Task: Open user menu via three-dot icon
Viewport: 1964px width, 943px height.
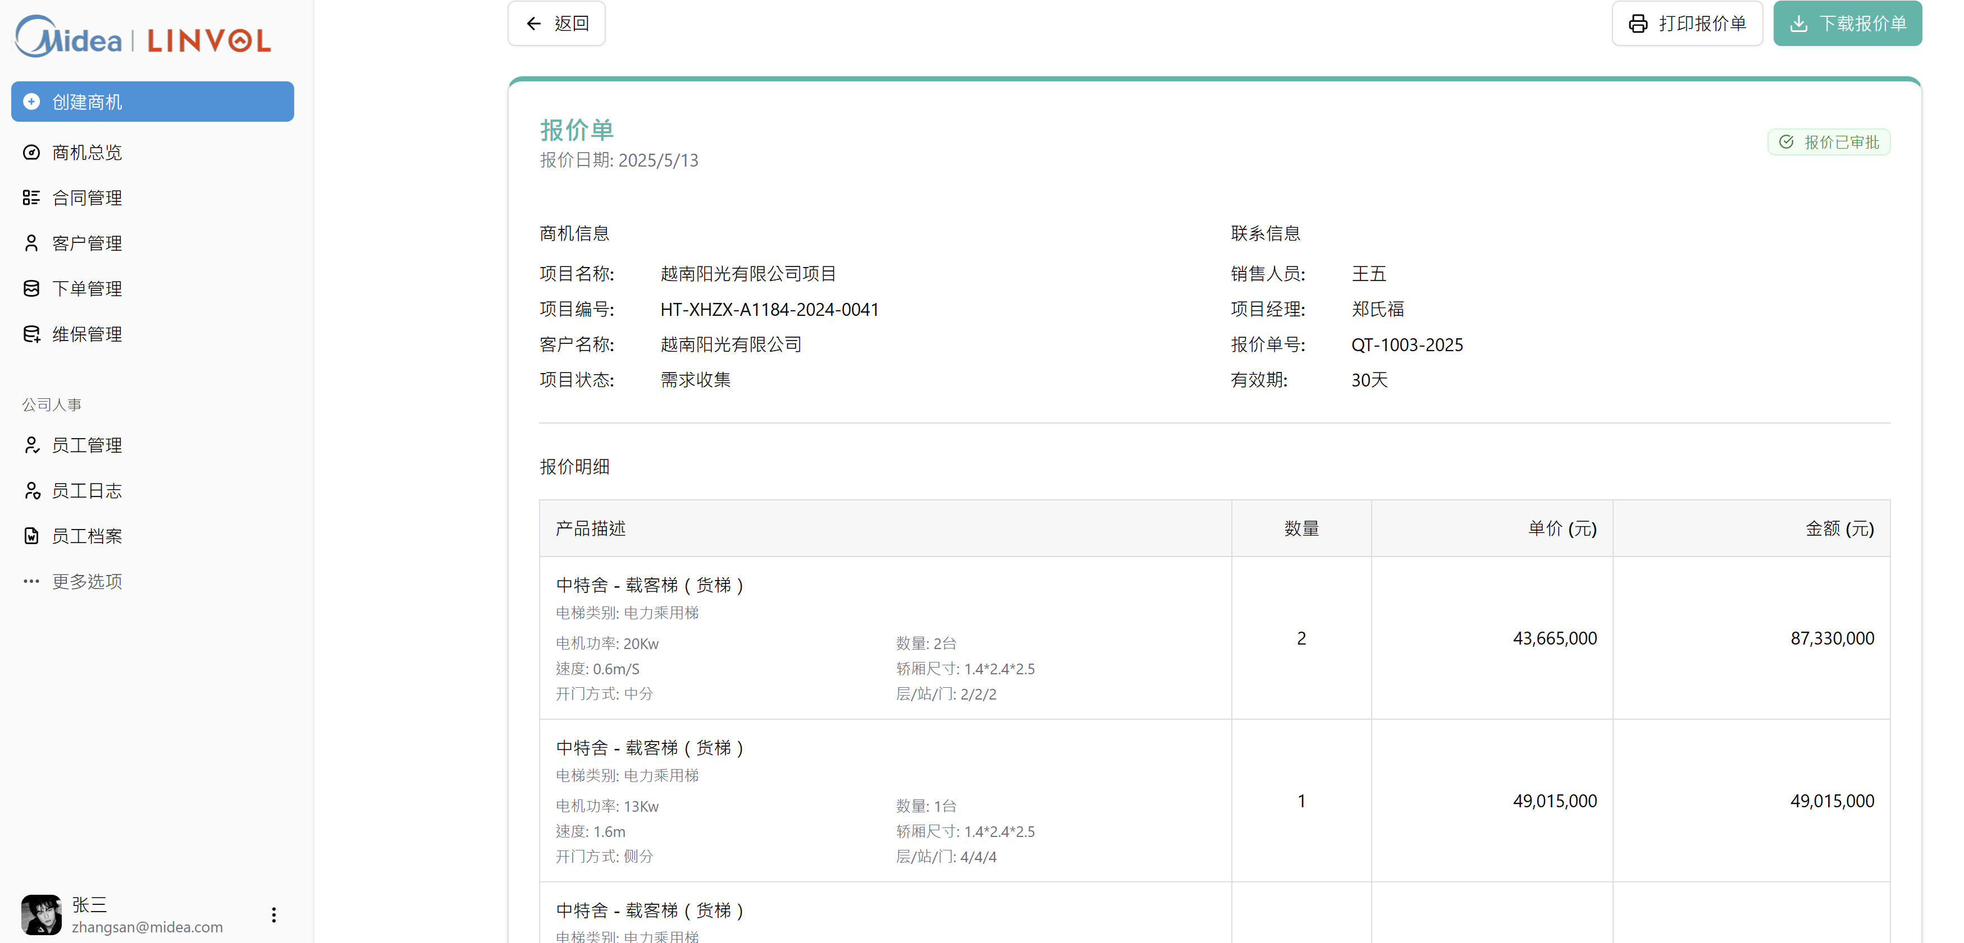Action: pyautogui.click(x=273, y=914)
